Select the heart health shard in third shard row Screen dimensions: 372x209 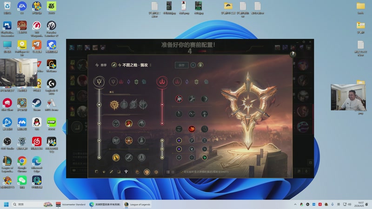tap(179, 157)
